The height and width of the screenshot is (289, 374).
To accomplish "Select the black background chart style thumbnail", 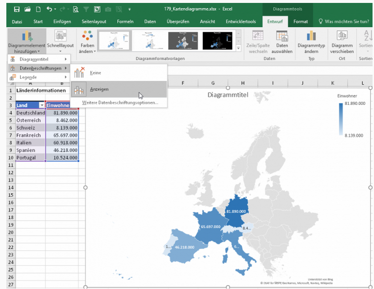I will (x=218, y=41).
